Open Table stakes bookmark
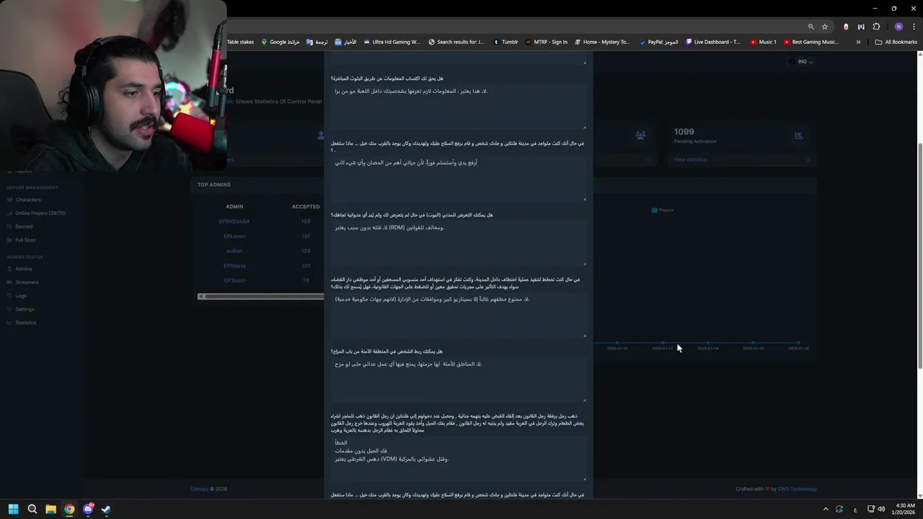This screenshot has width=923, height=519. (x=240, y=42)
